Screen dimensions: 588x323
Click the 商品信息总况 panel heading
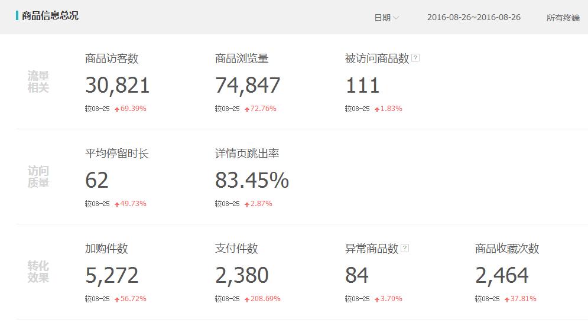(50, 16)
